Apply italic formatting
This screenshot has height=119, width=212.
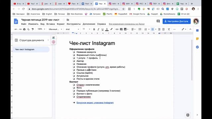click(98, 29)
